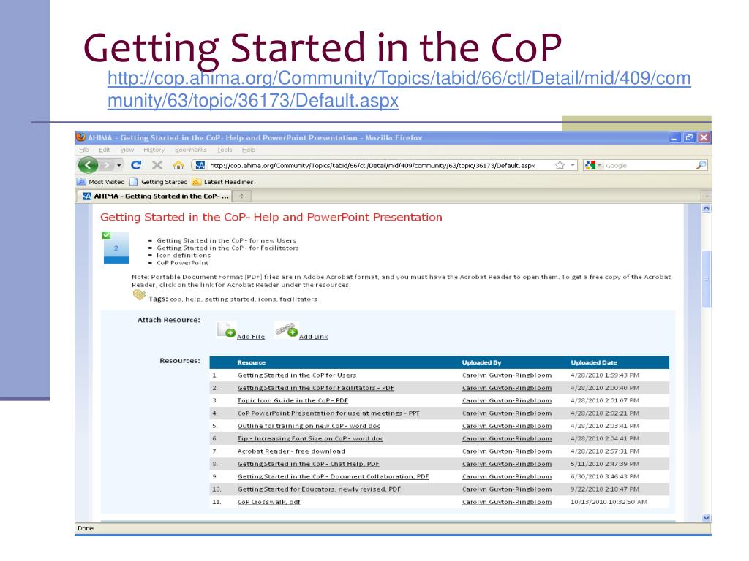The image size is (749, 561).
Task: Click the Most Visited bookmark folder icon
Action: tap(81, 182)
